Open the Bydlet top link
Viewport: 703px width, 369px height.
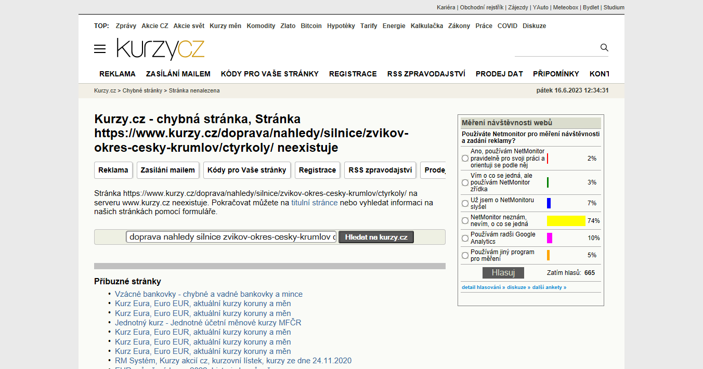[x=591, y=7]
